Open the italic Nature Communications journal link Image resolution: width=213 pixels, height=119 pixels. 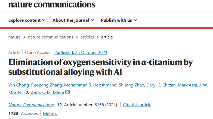[x=31, y=105]
